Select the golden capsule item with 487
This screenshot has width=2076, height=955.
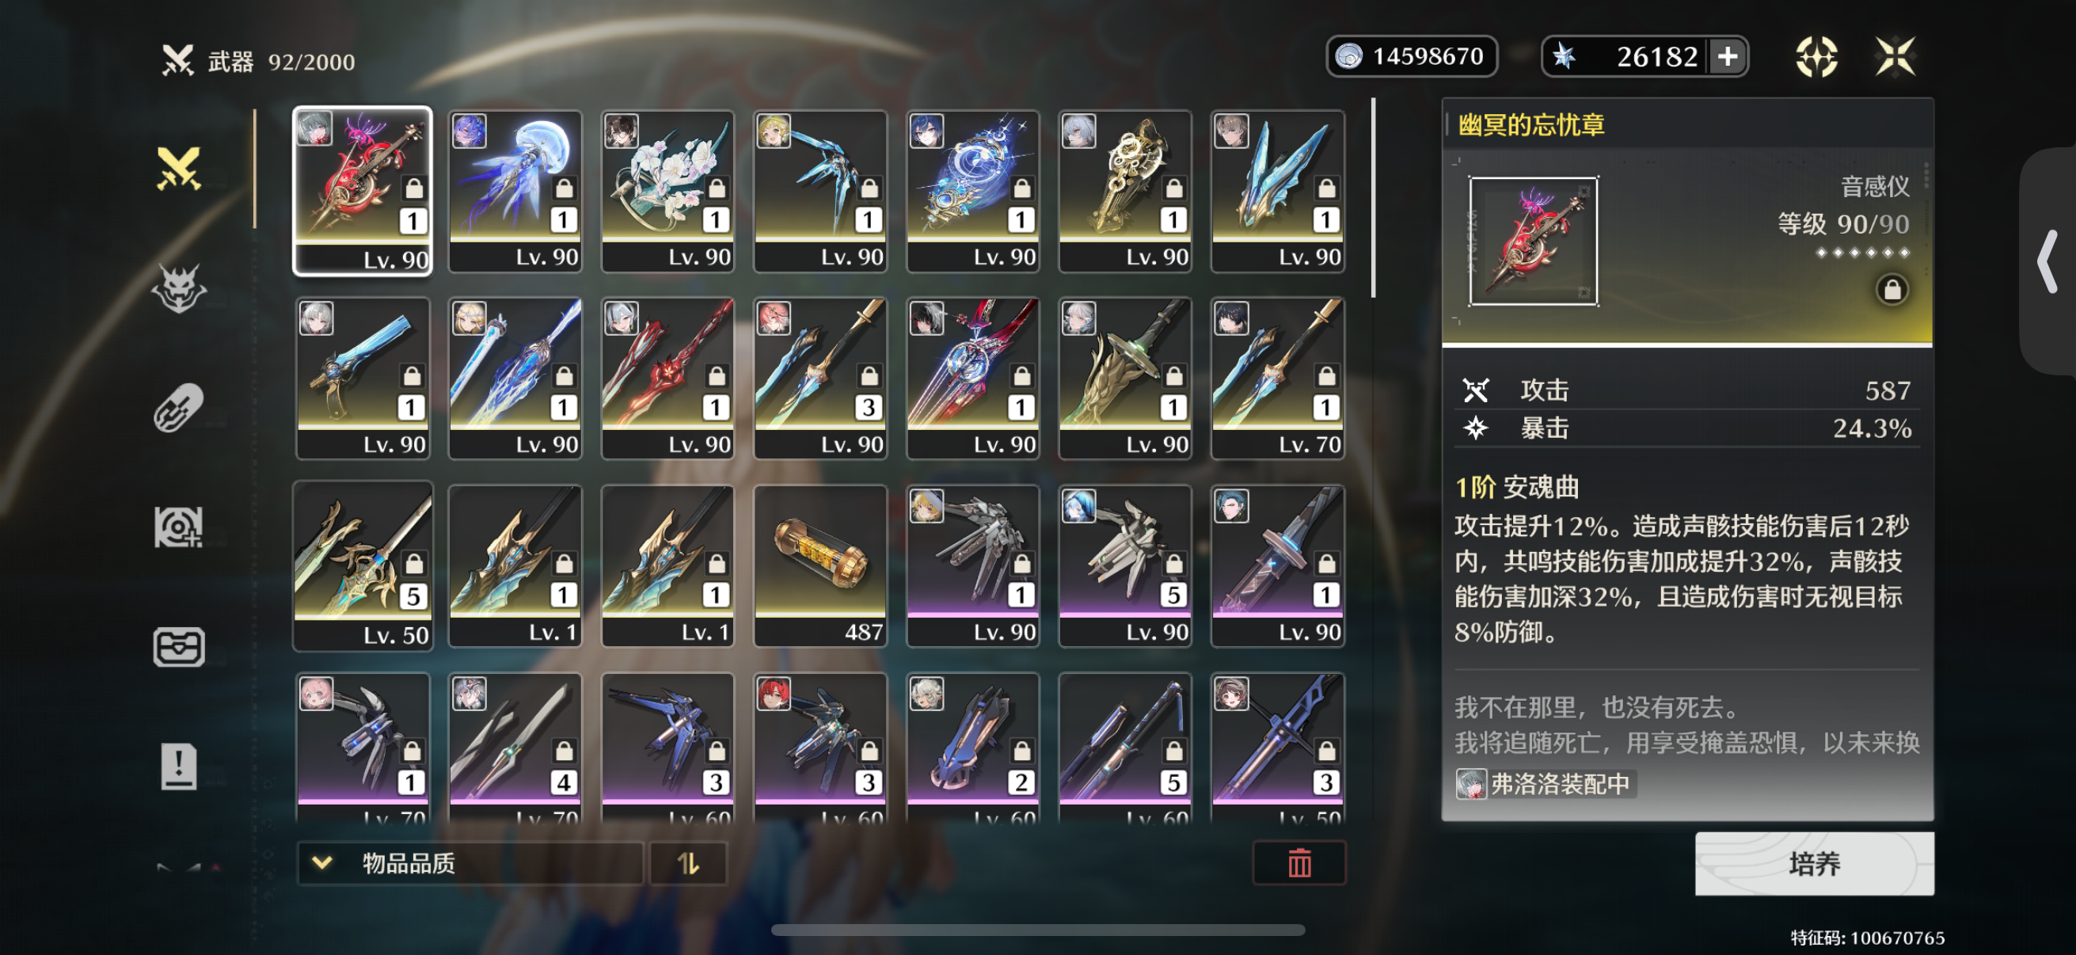[819, 565]
